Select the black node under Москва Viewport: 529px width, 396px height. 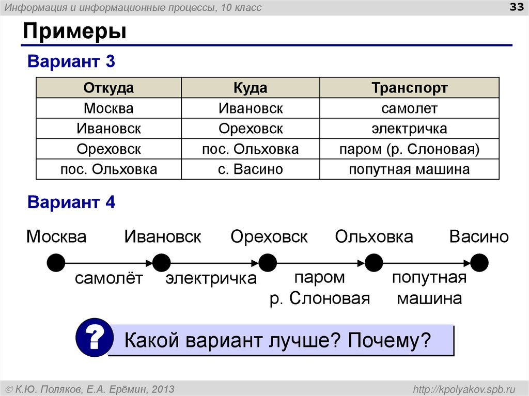tap(55, 262)
